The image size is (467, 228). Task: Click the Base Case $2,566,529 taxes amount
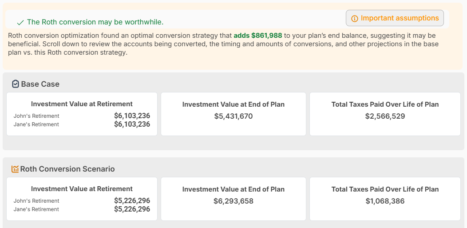click(x=385, y=116)
